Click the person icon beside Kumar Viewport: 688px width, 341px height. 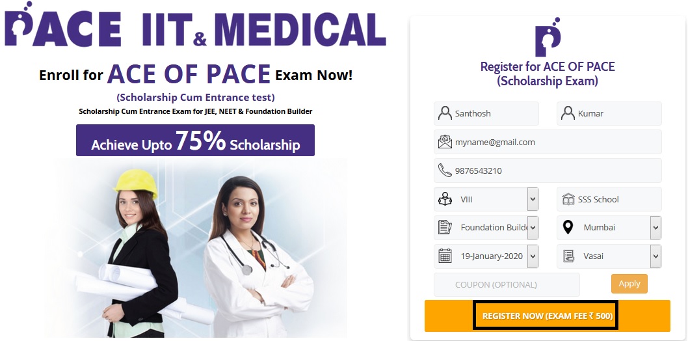[x=568, y=113]
